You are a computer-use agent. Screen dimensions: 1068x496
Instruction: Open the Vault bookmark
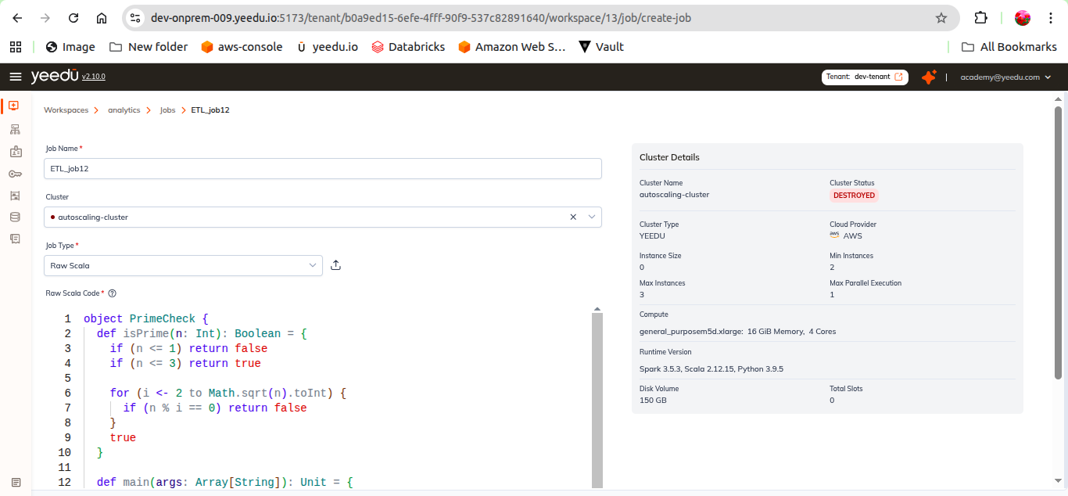click(x=600, y=47)
